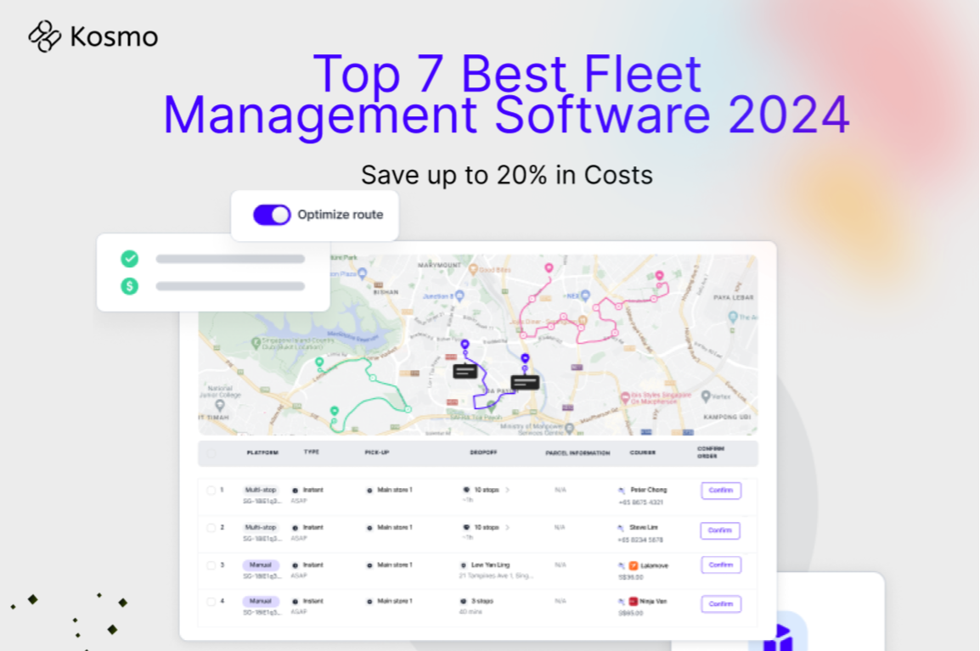The image size is (980, 651).
Task: Click the green dollar sign icon
Action: [x=129, y=288]
